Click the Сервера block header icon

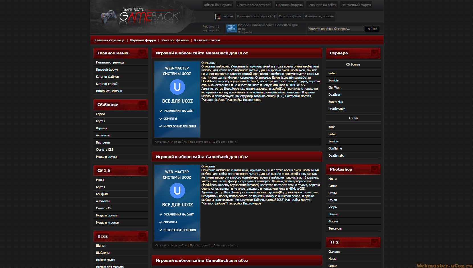tap(374, 53)
